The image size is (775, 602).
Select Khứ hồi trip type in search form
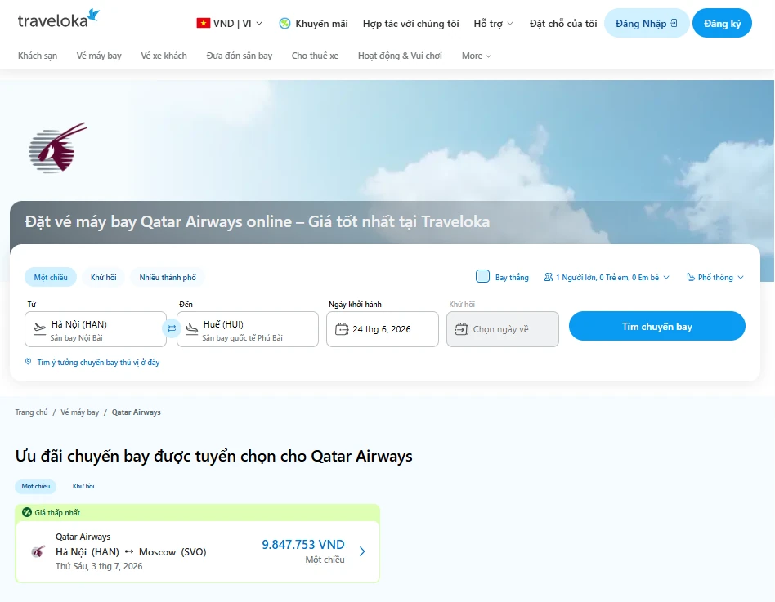[103, 277]
